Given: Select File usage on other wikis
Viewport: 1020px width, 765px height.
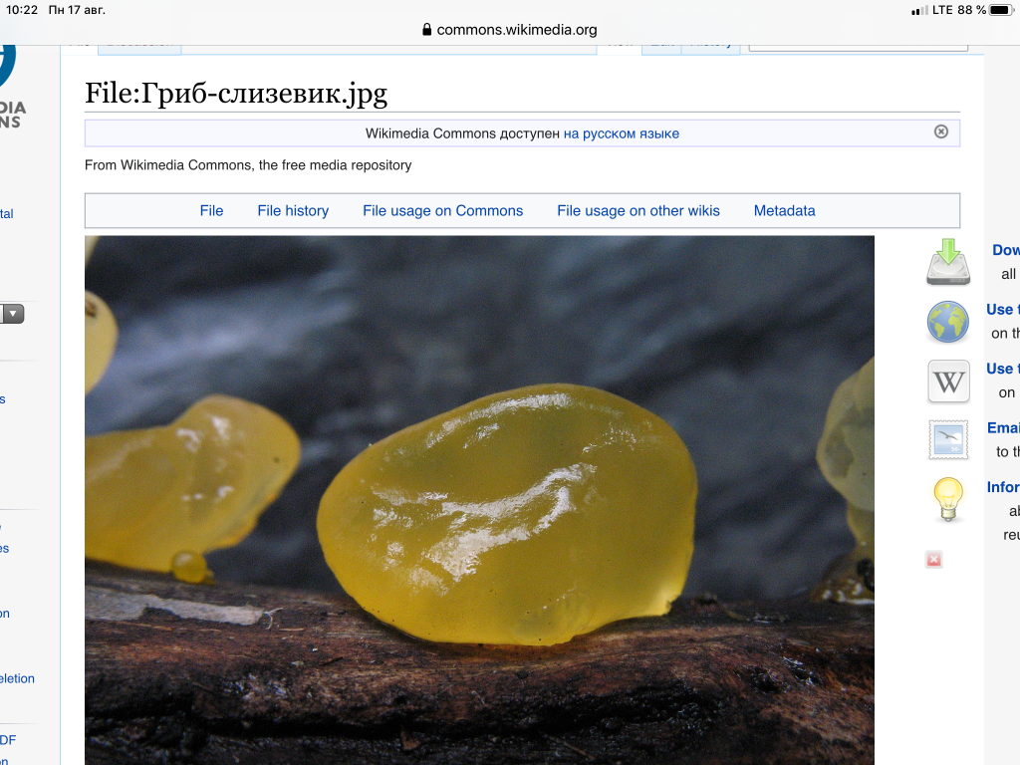Looking at the screenshot, I should pyautogui.click(x=637, y=210).
